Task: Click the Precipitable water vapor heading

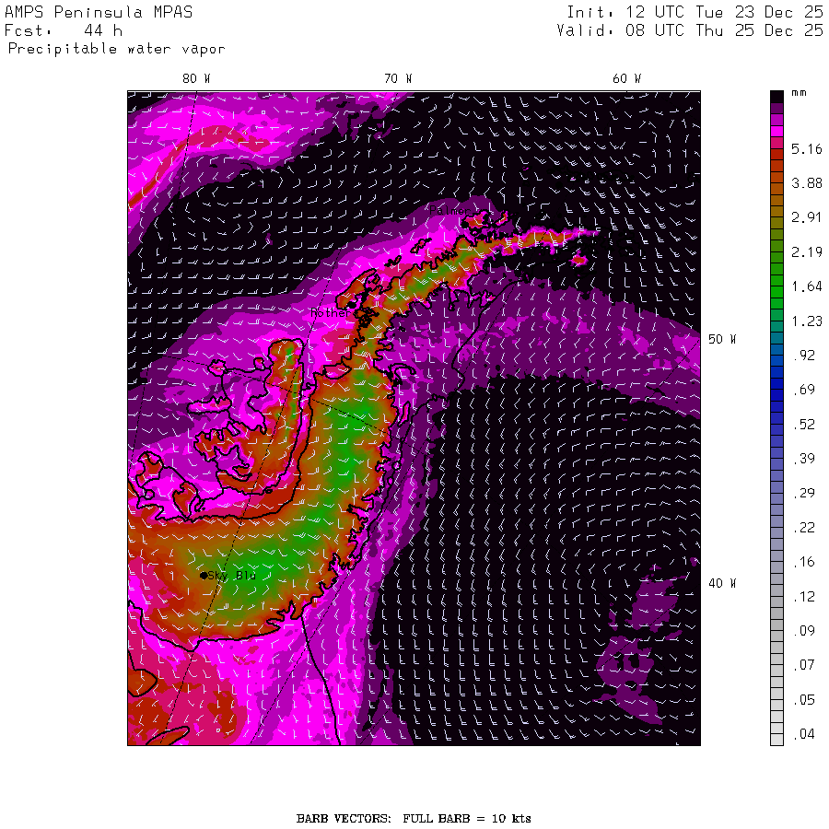Action: pyautogui.click(x=116, y=49)
